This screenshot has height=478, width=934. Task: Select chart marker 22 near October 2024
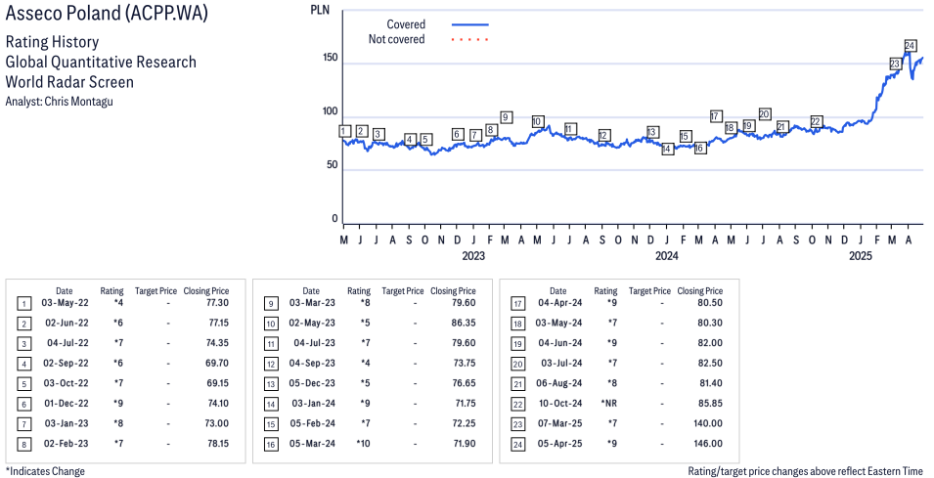[x=816, y=122]
